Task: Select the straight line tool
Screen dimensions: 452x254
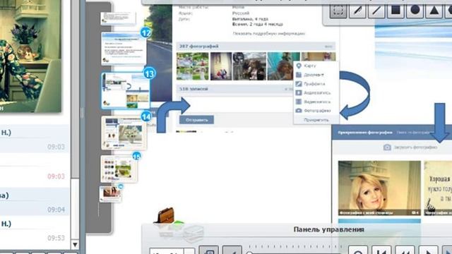Action: coord(376,11)
